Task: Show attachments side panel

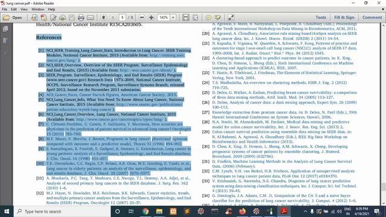Action: (5, 52)
